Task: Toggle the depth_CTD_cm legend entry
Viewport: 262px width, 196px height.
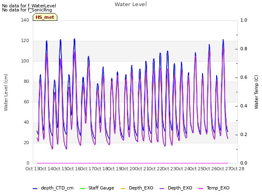Action: [x=53, y=188]
